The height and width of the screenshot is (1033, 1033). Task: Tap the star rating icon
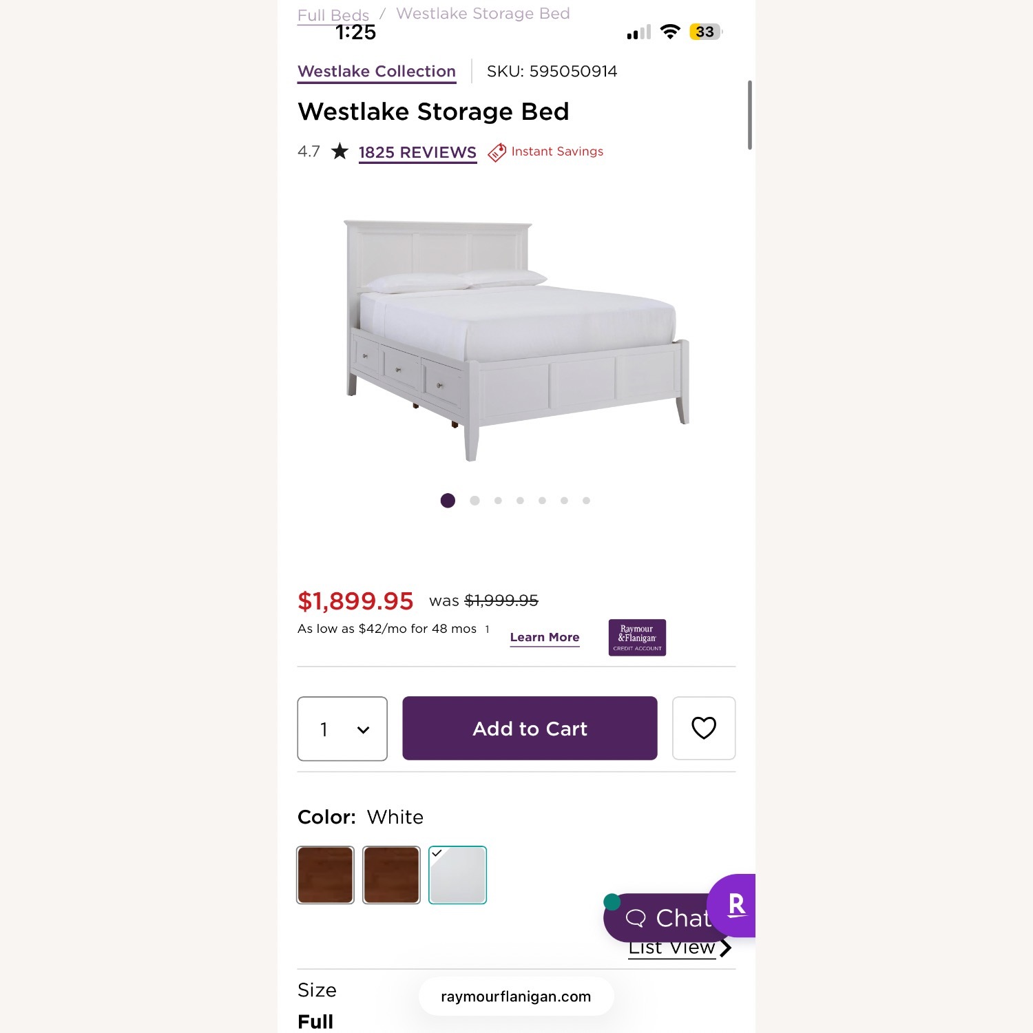point(339,152)
